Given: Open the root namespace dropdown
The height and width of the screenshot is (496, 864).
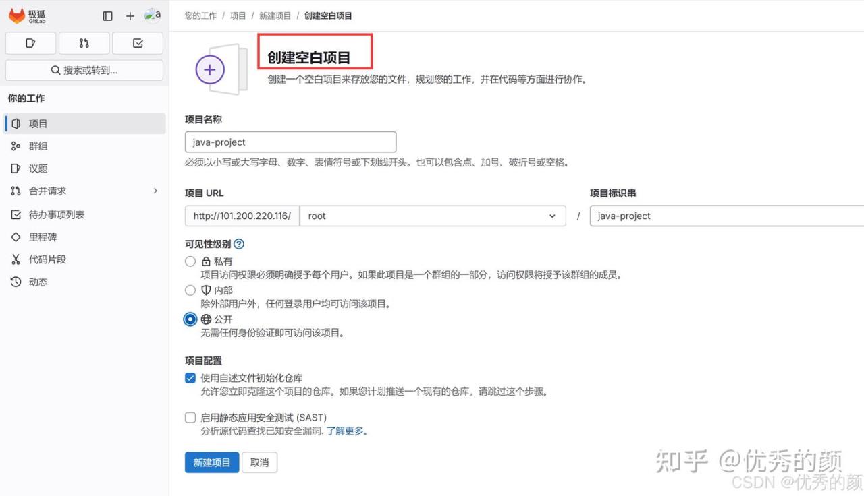Looking at the screenshot, I should point(432,216).
